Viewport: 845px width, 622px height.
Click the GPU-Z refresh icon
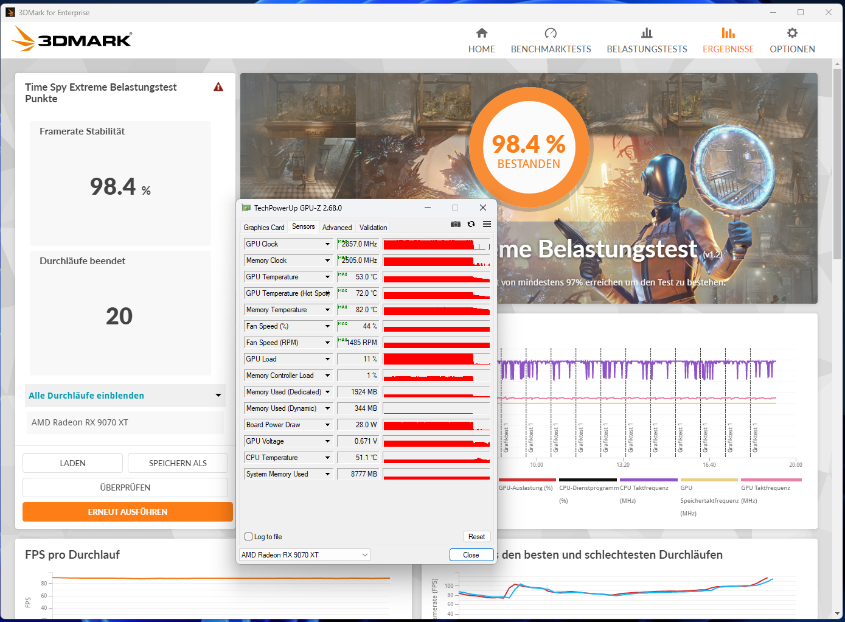pyautogui.click(x=471, y=224)
